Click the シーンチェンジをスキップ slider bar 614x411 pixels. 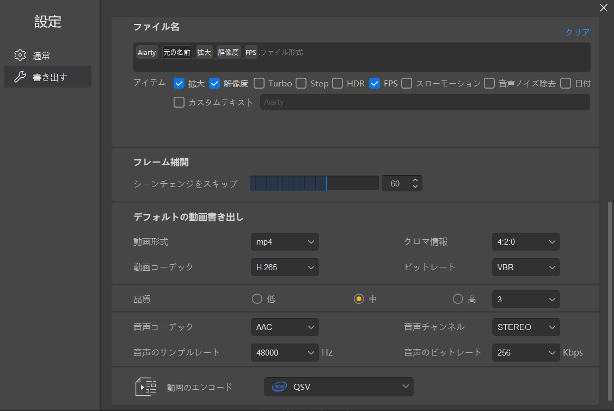pos(314,183)
